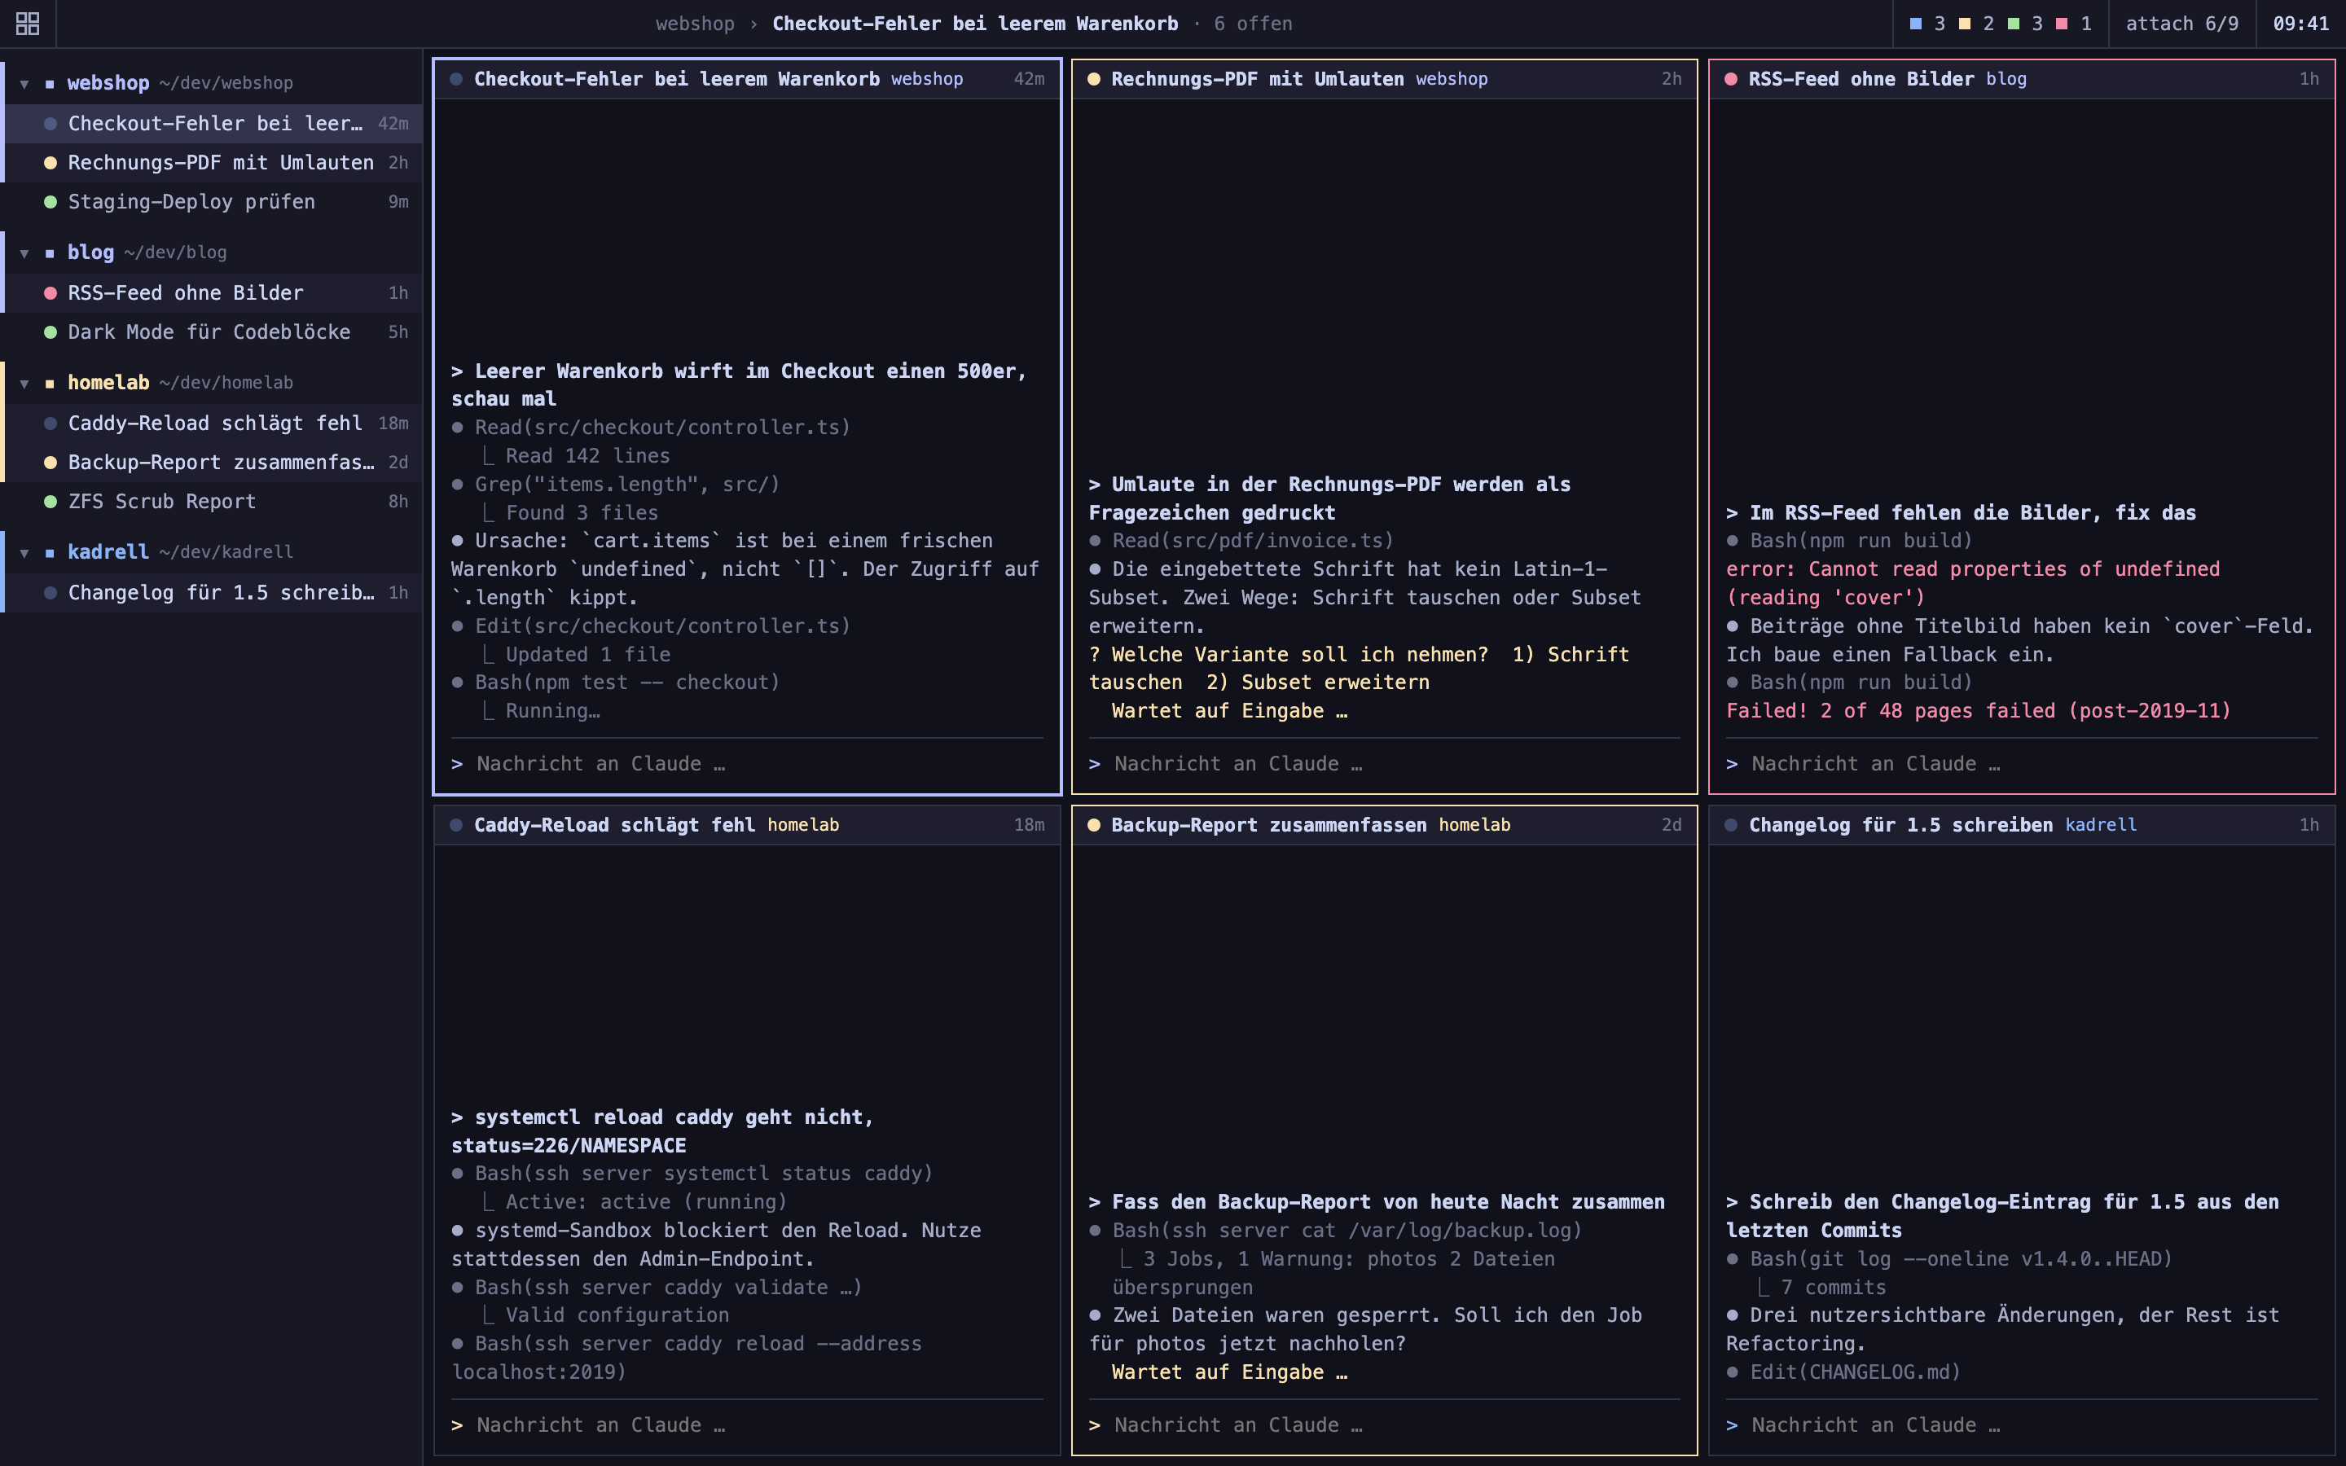
Task: Click status dot in Checkout-Fehler pane header
Action: click(x=457, y=80)
